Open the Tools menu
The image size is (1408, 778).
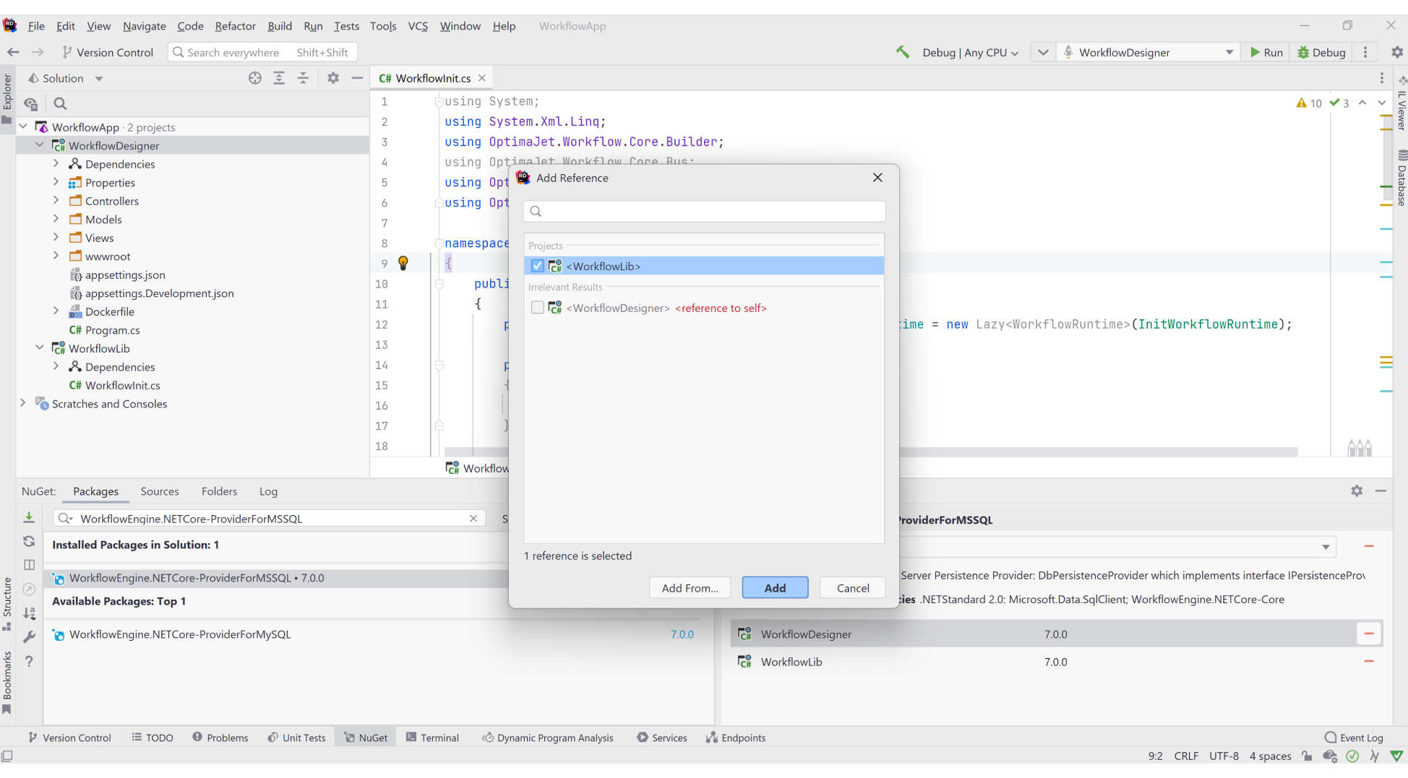(383, 26)
